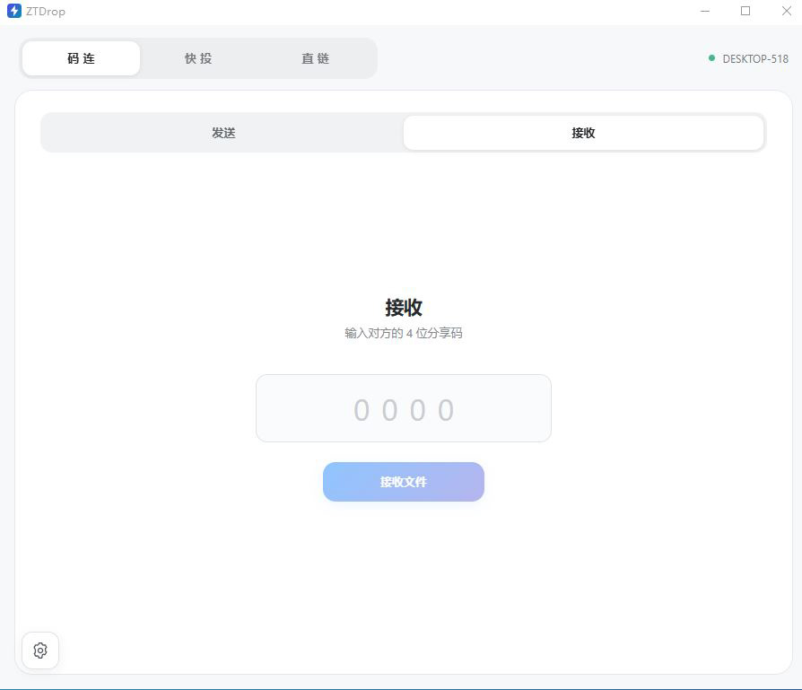802x690 pixels.
Task: Click the ZTDrop lightning app icon
Action: pos(14,11)
